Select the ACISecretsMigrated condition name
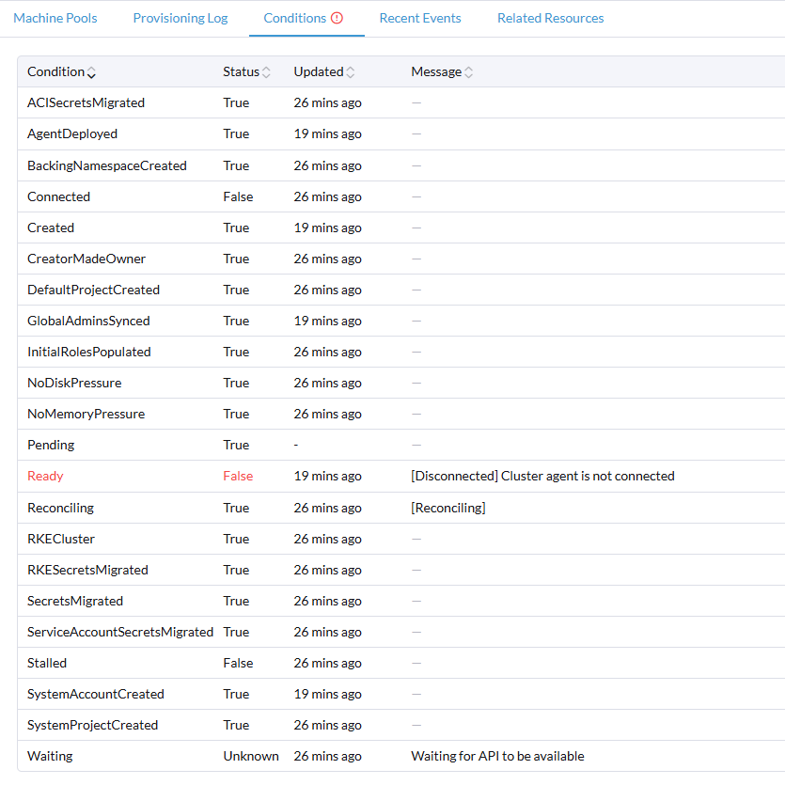 (86, 102)
